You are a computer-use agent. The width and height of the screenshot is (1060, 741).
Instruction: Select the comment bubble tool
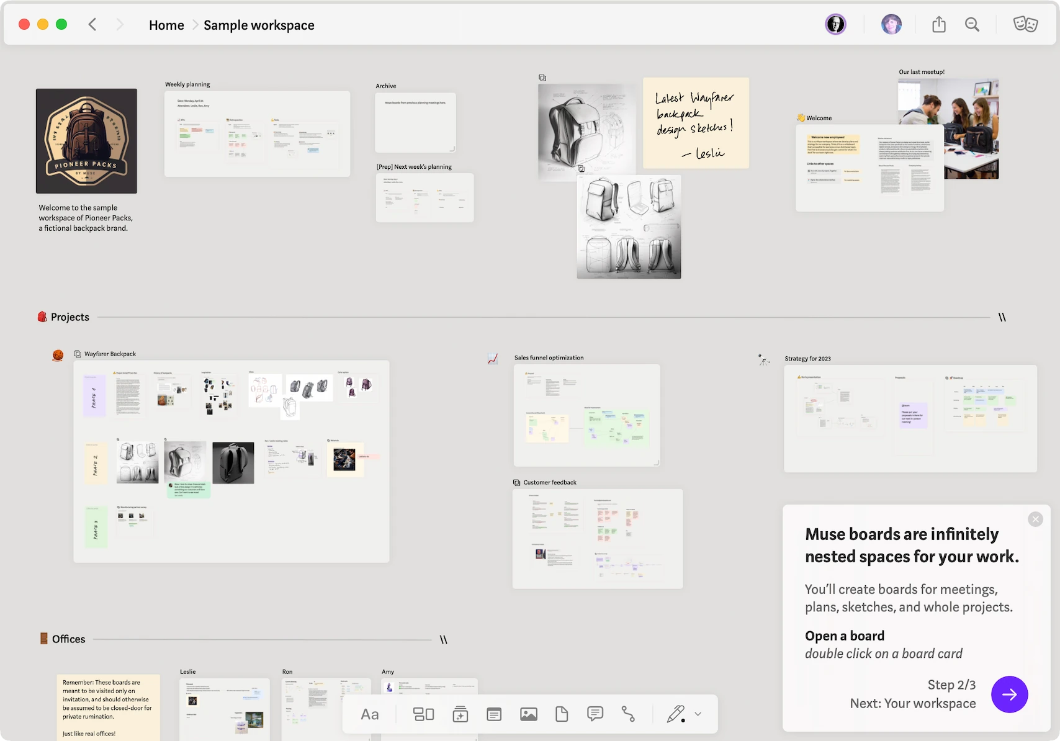(595, 714)
